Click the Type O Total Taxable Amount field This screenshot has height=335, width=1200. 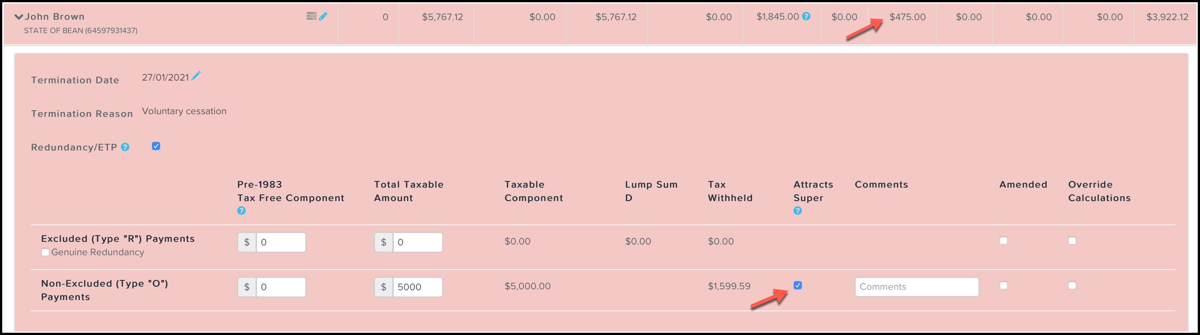tap(417, 287)
